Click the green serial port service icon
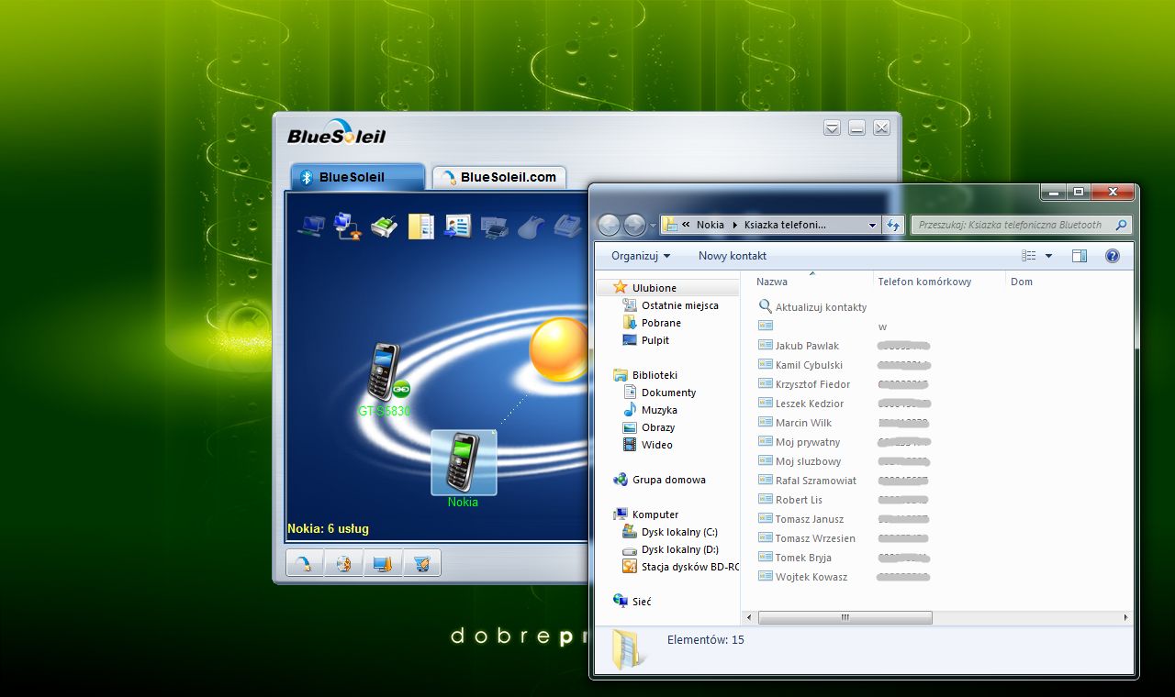1175x697 pixels. tap(384, 225)
